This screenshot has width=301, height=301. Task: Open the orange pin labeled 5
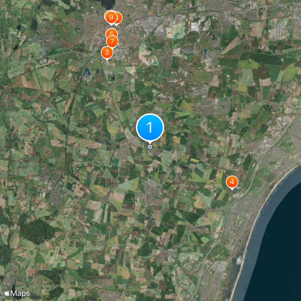[111, 33]
